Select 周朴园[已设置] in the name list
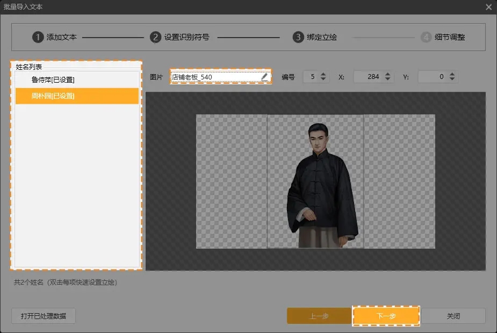The height and width of the screenshot is (333, 497). point(77,96)
